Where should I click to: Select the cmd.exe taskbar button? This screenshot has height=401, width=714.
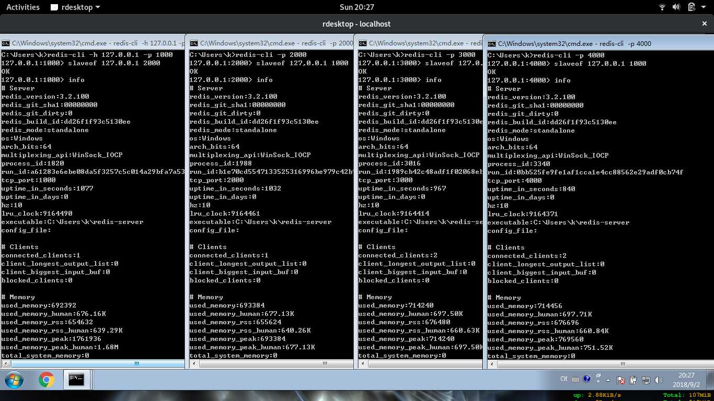(77, 380)
